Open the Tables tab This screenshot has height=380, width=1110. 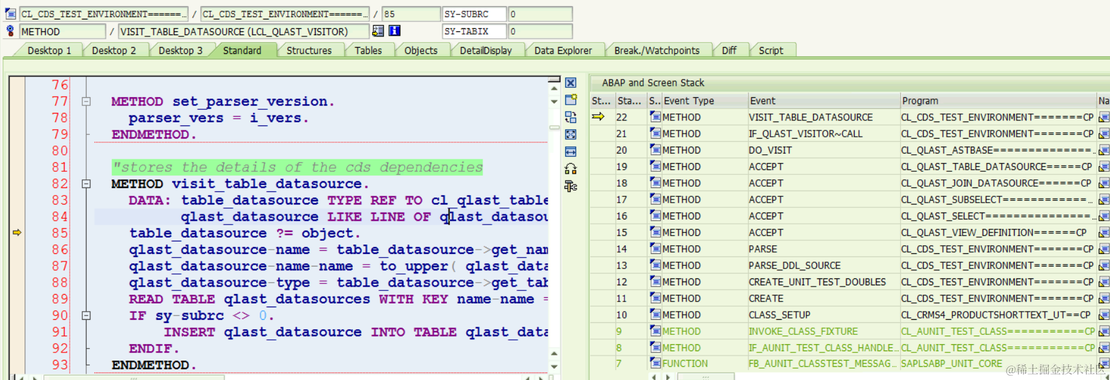(x=368, y=51)
